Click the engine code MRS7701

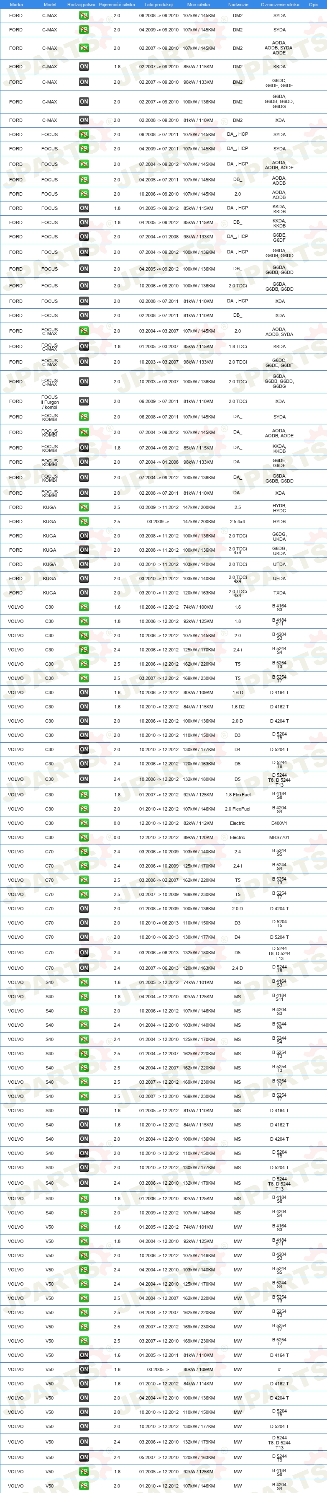(280, 837)
